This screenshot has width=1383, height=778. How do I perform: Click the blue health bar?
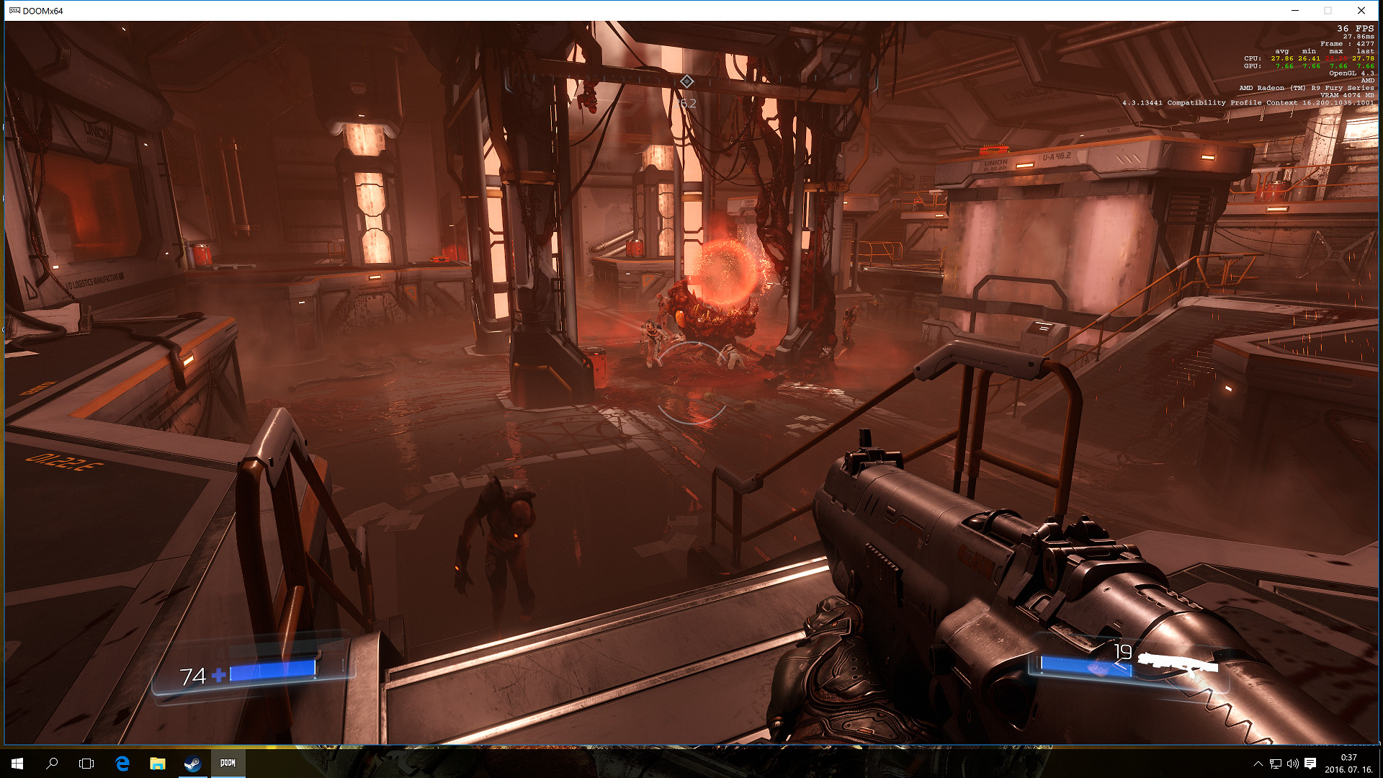pyautogui.click(x=272, y=671)
